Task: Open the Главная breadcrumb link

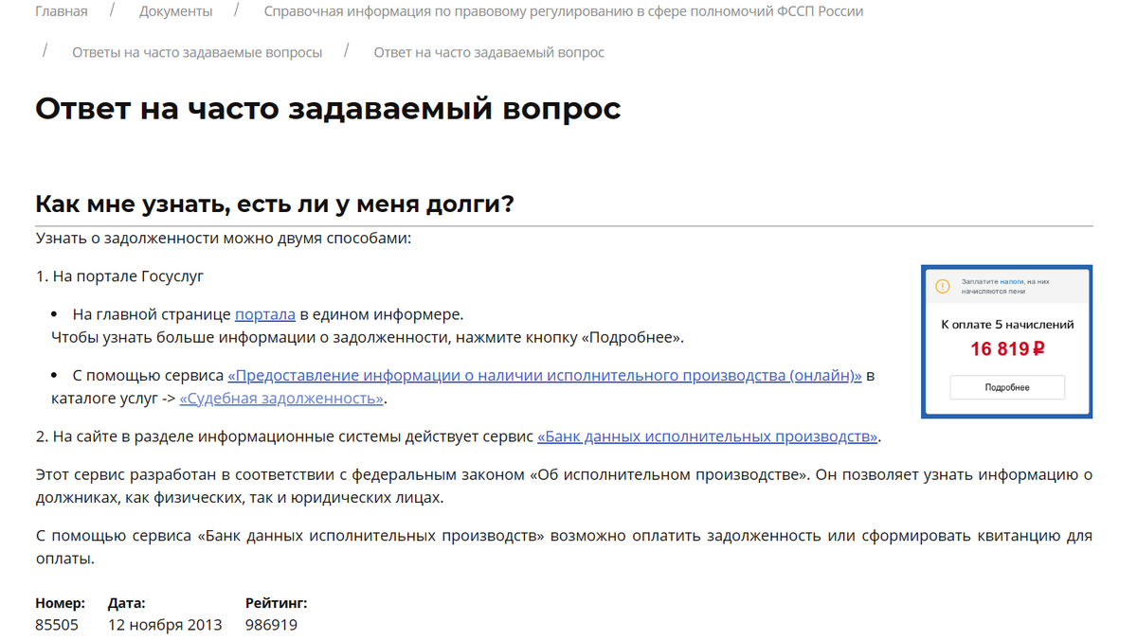Action: (x=62, y=11)
